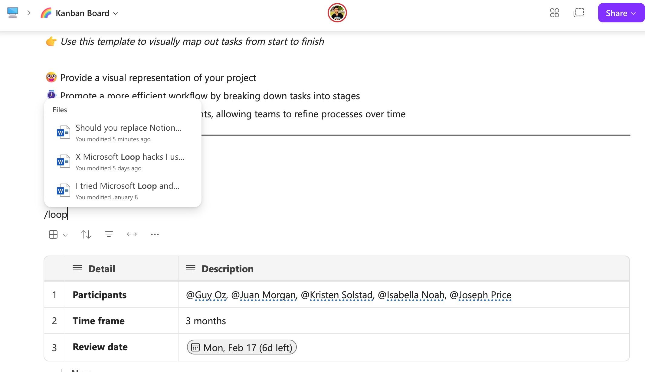Expand the table view dropdown chevron
The image size is (645, 372).
(65, 235)
